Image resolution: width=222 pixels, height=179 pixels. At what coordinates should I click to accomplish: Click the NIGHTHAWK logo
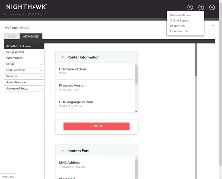(x=27, y=7)
